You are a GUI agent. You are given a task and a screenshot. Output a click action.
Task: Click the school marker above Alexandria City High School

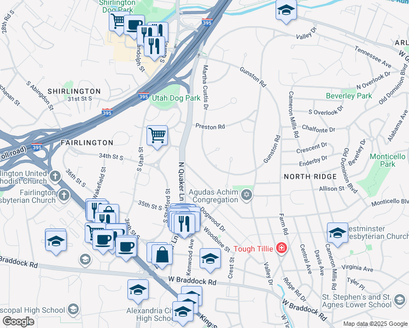click(x=138, y=290)
